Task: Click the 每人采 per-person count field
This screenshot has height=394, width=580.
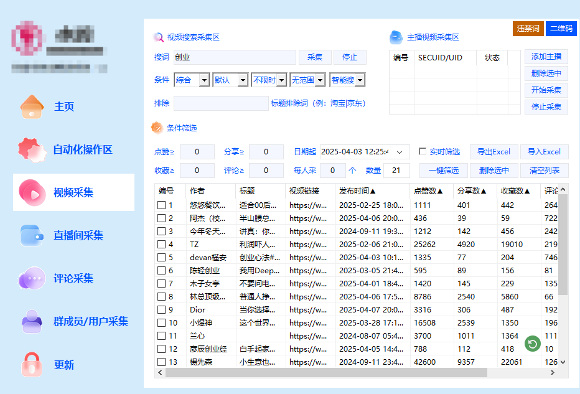Action: (x=332, y=170)
